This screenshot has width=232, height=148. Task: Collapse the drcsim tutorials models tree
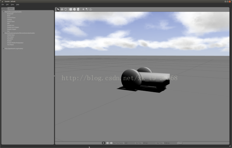pyautogui.click(x=4, y=33)
